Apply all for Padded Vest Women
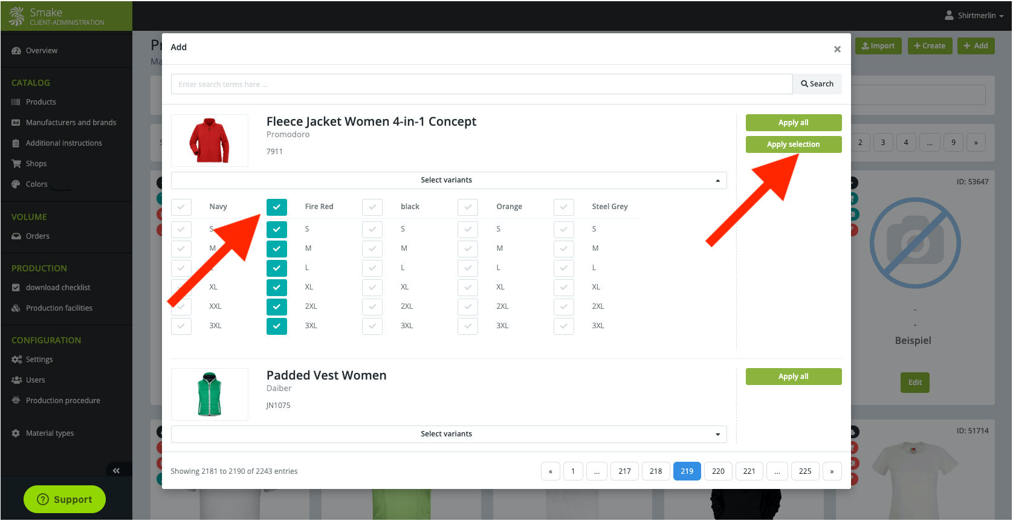 (x=794, y=377)
